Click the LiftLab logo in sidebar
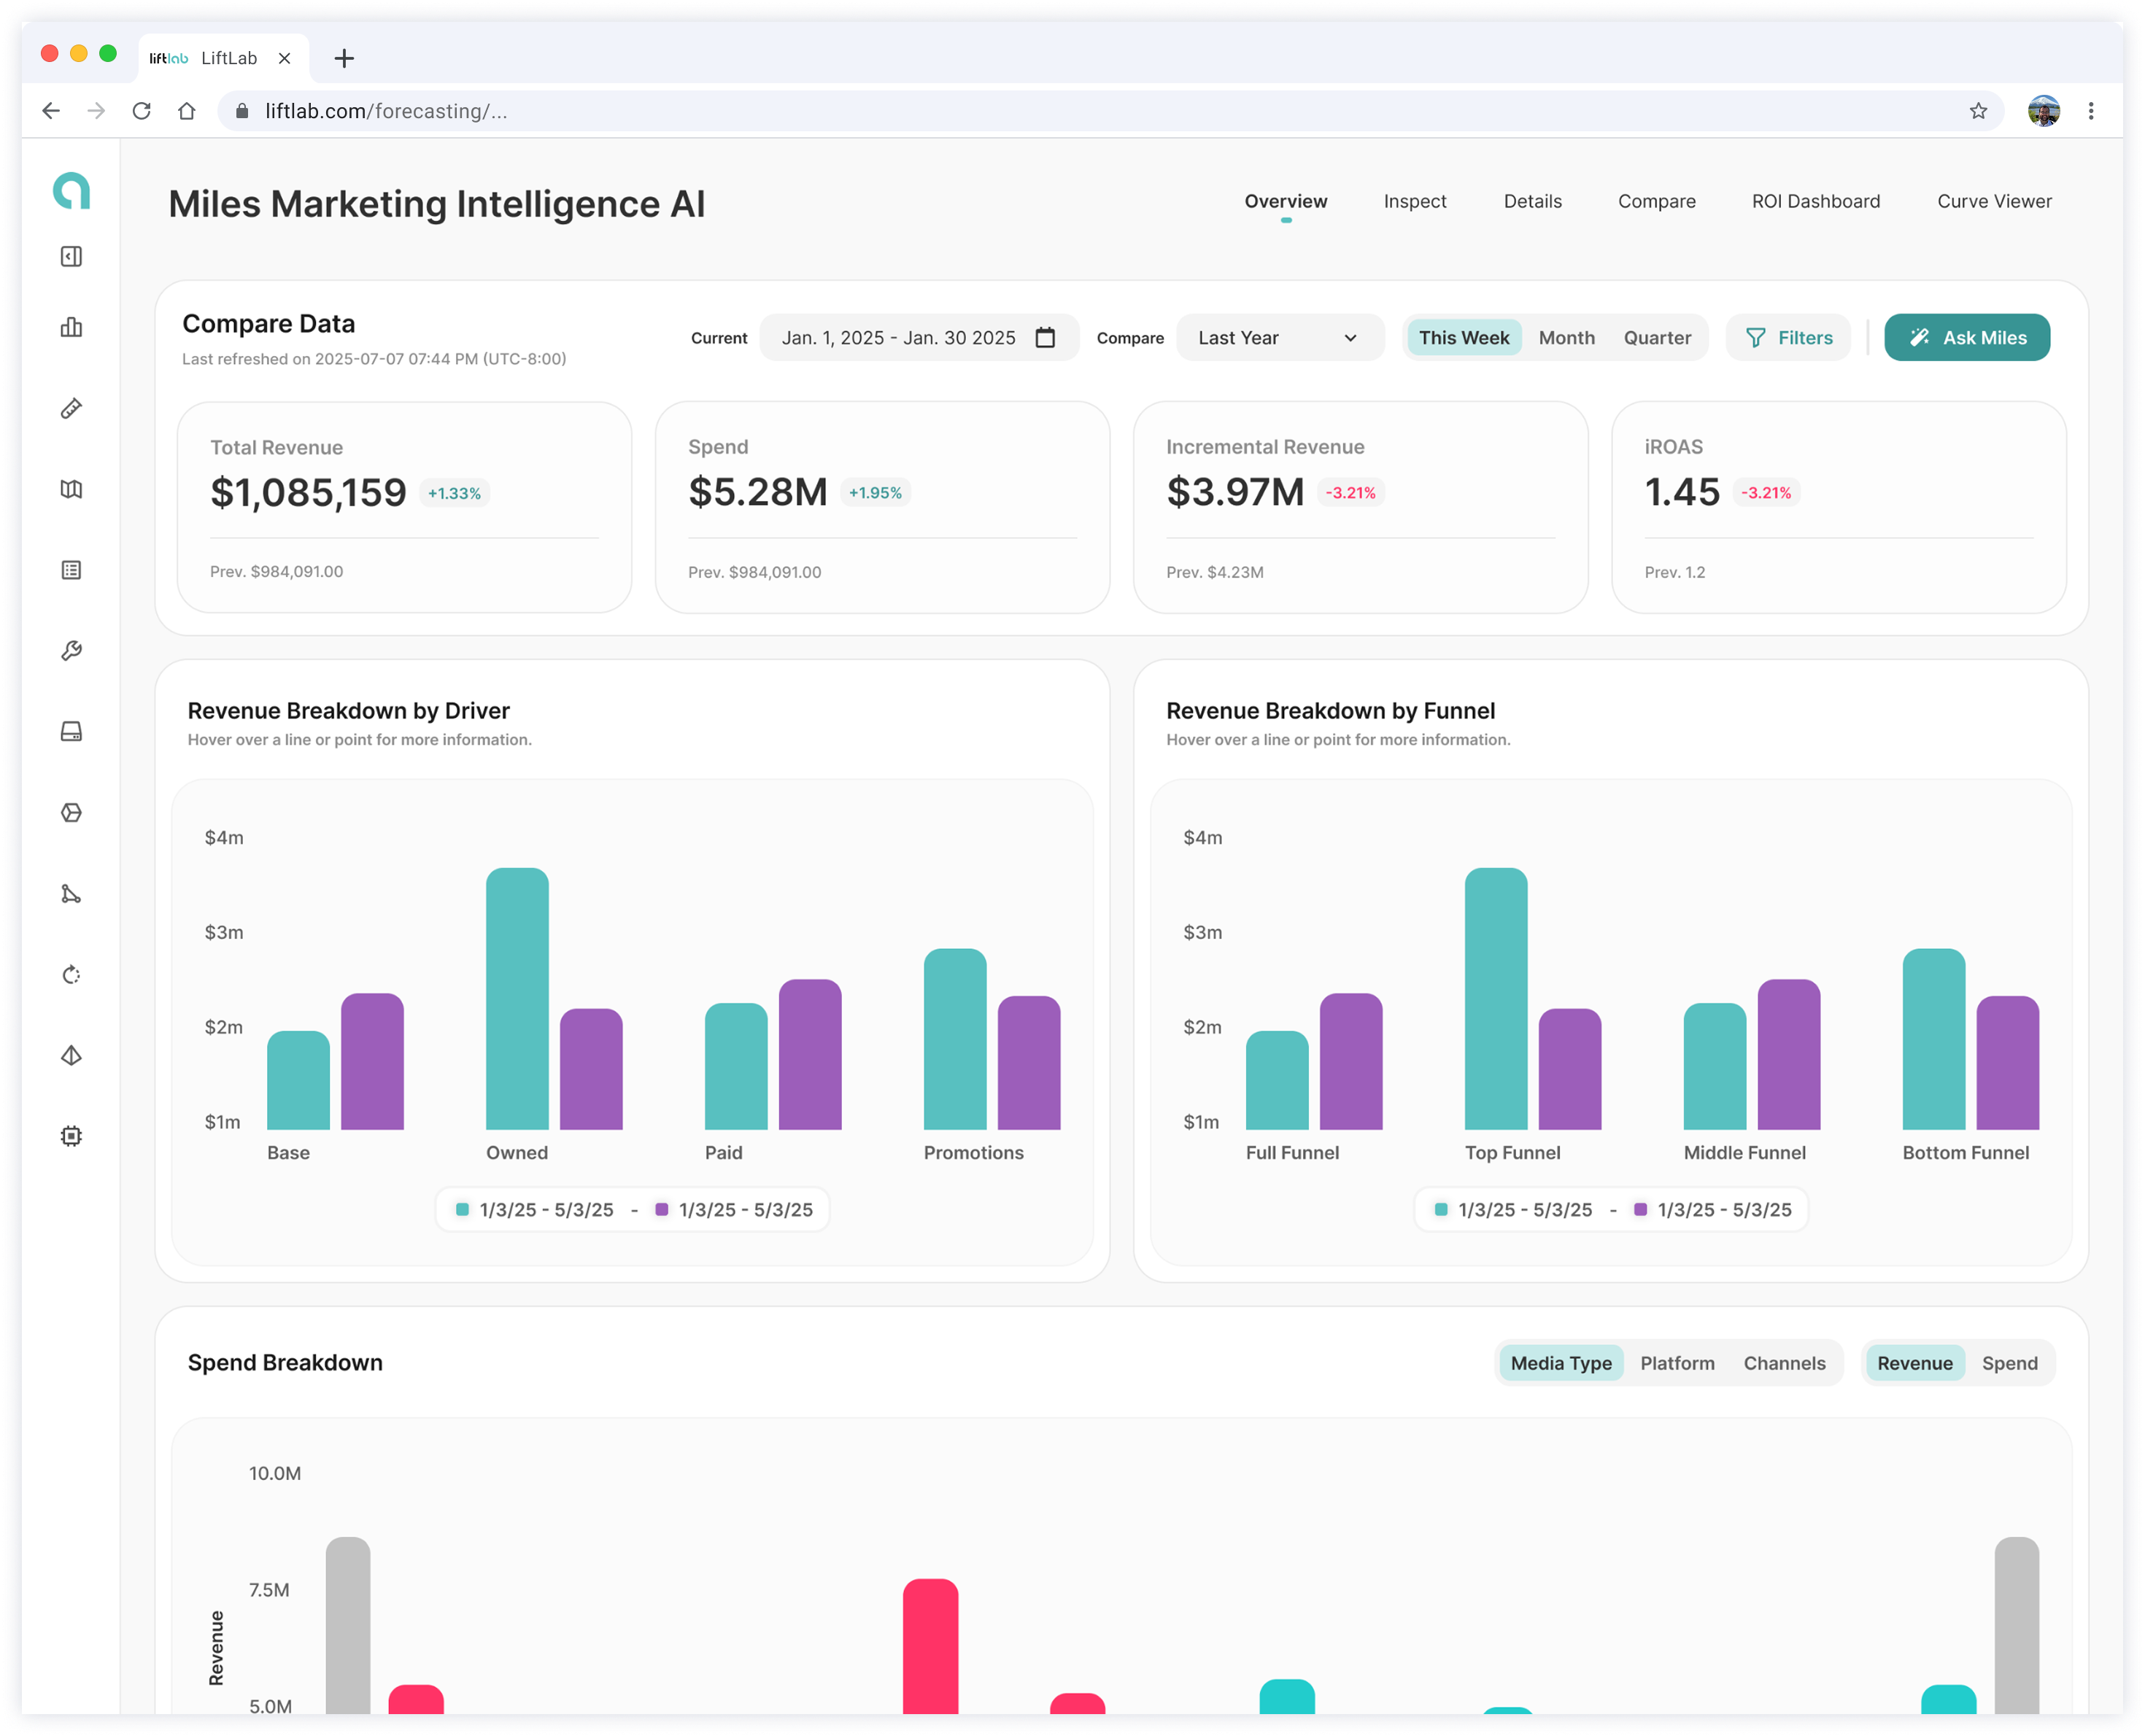Viewport: 2145px width, 1736px height. tap(71, 190)
